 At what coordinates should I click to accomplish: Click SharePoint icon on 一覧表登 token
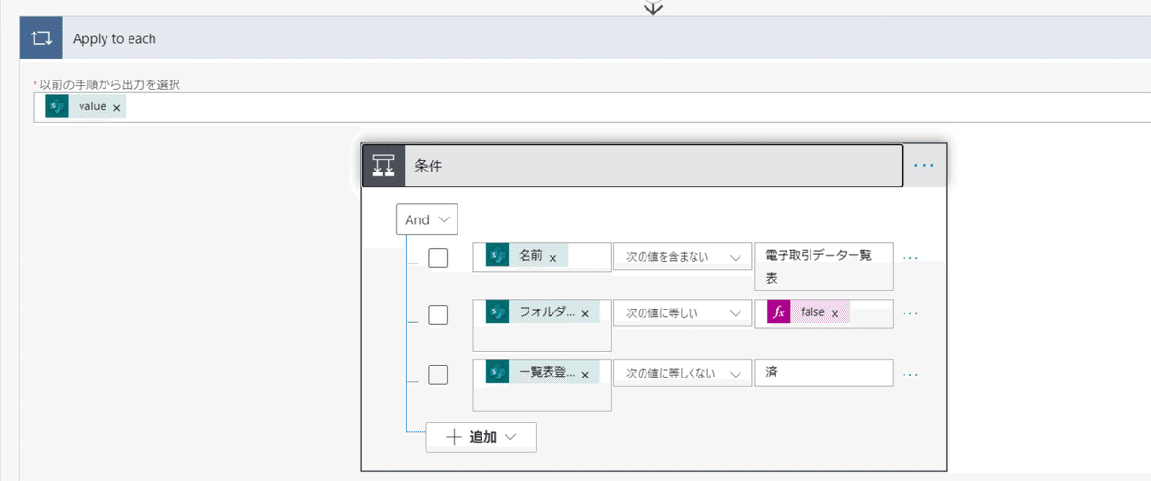click(497, 372)
